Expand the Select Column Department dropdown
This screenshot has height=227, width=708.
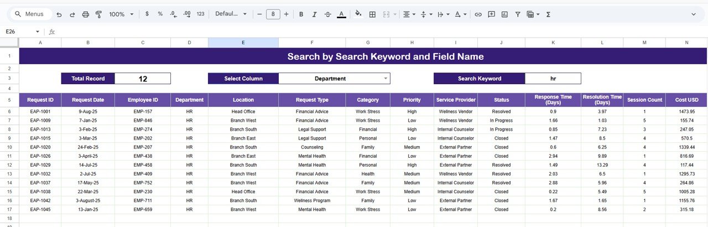click(386, 79)
